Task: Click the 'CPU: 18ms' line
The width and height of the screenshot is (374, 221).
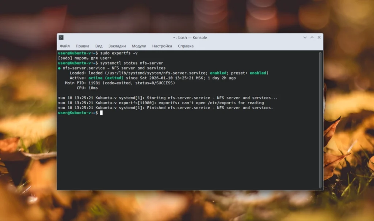Action: click(x=87, y=88)
